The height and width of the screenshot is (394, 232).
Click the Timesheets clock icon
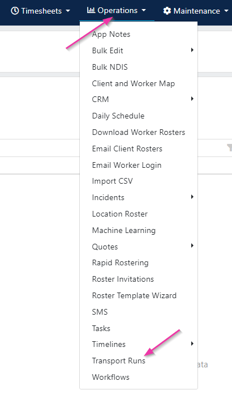[x=15, y=11]
